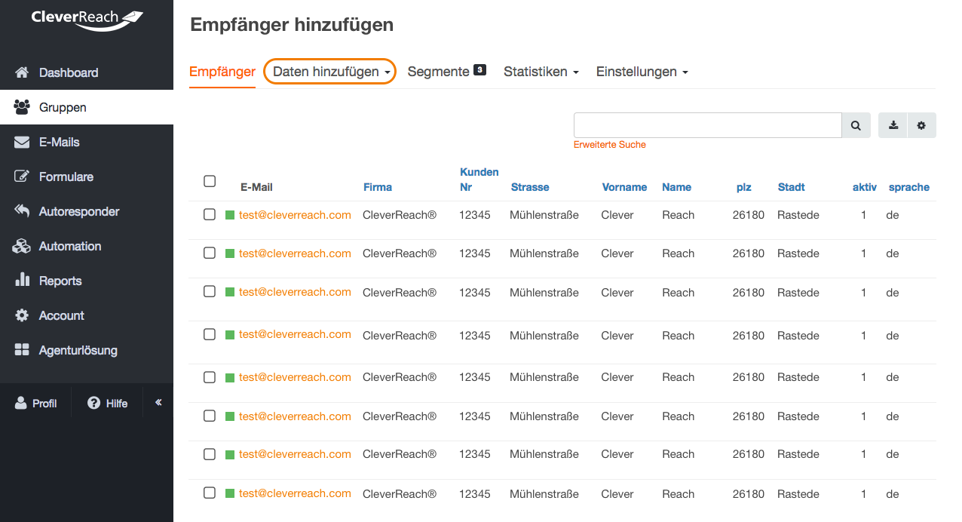Click the Rastede cell in first row
Viewport: 962px width, 522px height.
[x=798, y=215]
